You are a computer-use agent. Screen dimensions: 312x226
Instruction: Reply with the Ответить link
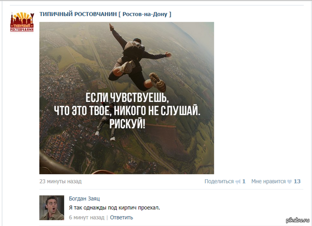(121, 218)
